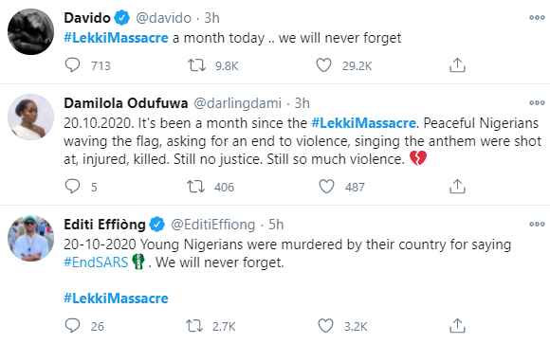Open more options on Editi Effiòng's tweet
Image resolution: width=550 pixels, height=344 pixels.
[537, 224]
